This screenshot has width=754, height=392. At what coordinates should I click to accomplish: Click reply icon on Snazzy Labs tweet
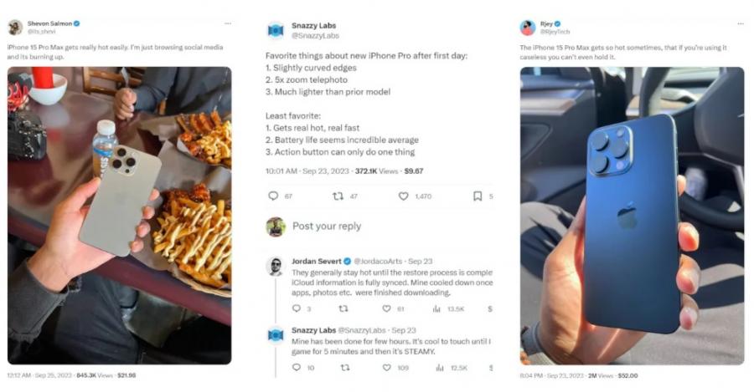click(x=273, y=196)
